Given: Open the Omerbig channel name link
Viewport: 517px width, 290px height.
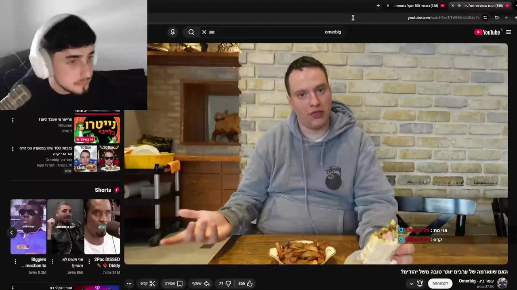Looking at the screenshot, I should pos(476,281).
